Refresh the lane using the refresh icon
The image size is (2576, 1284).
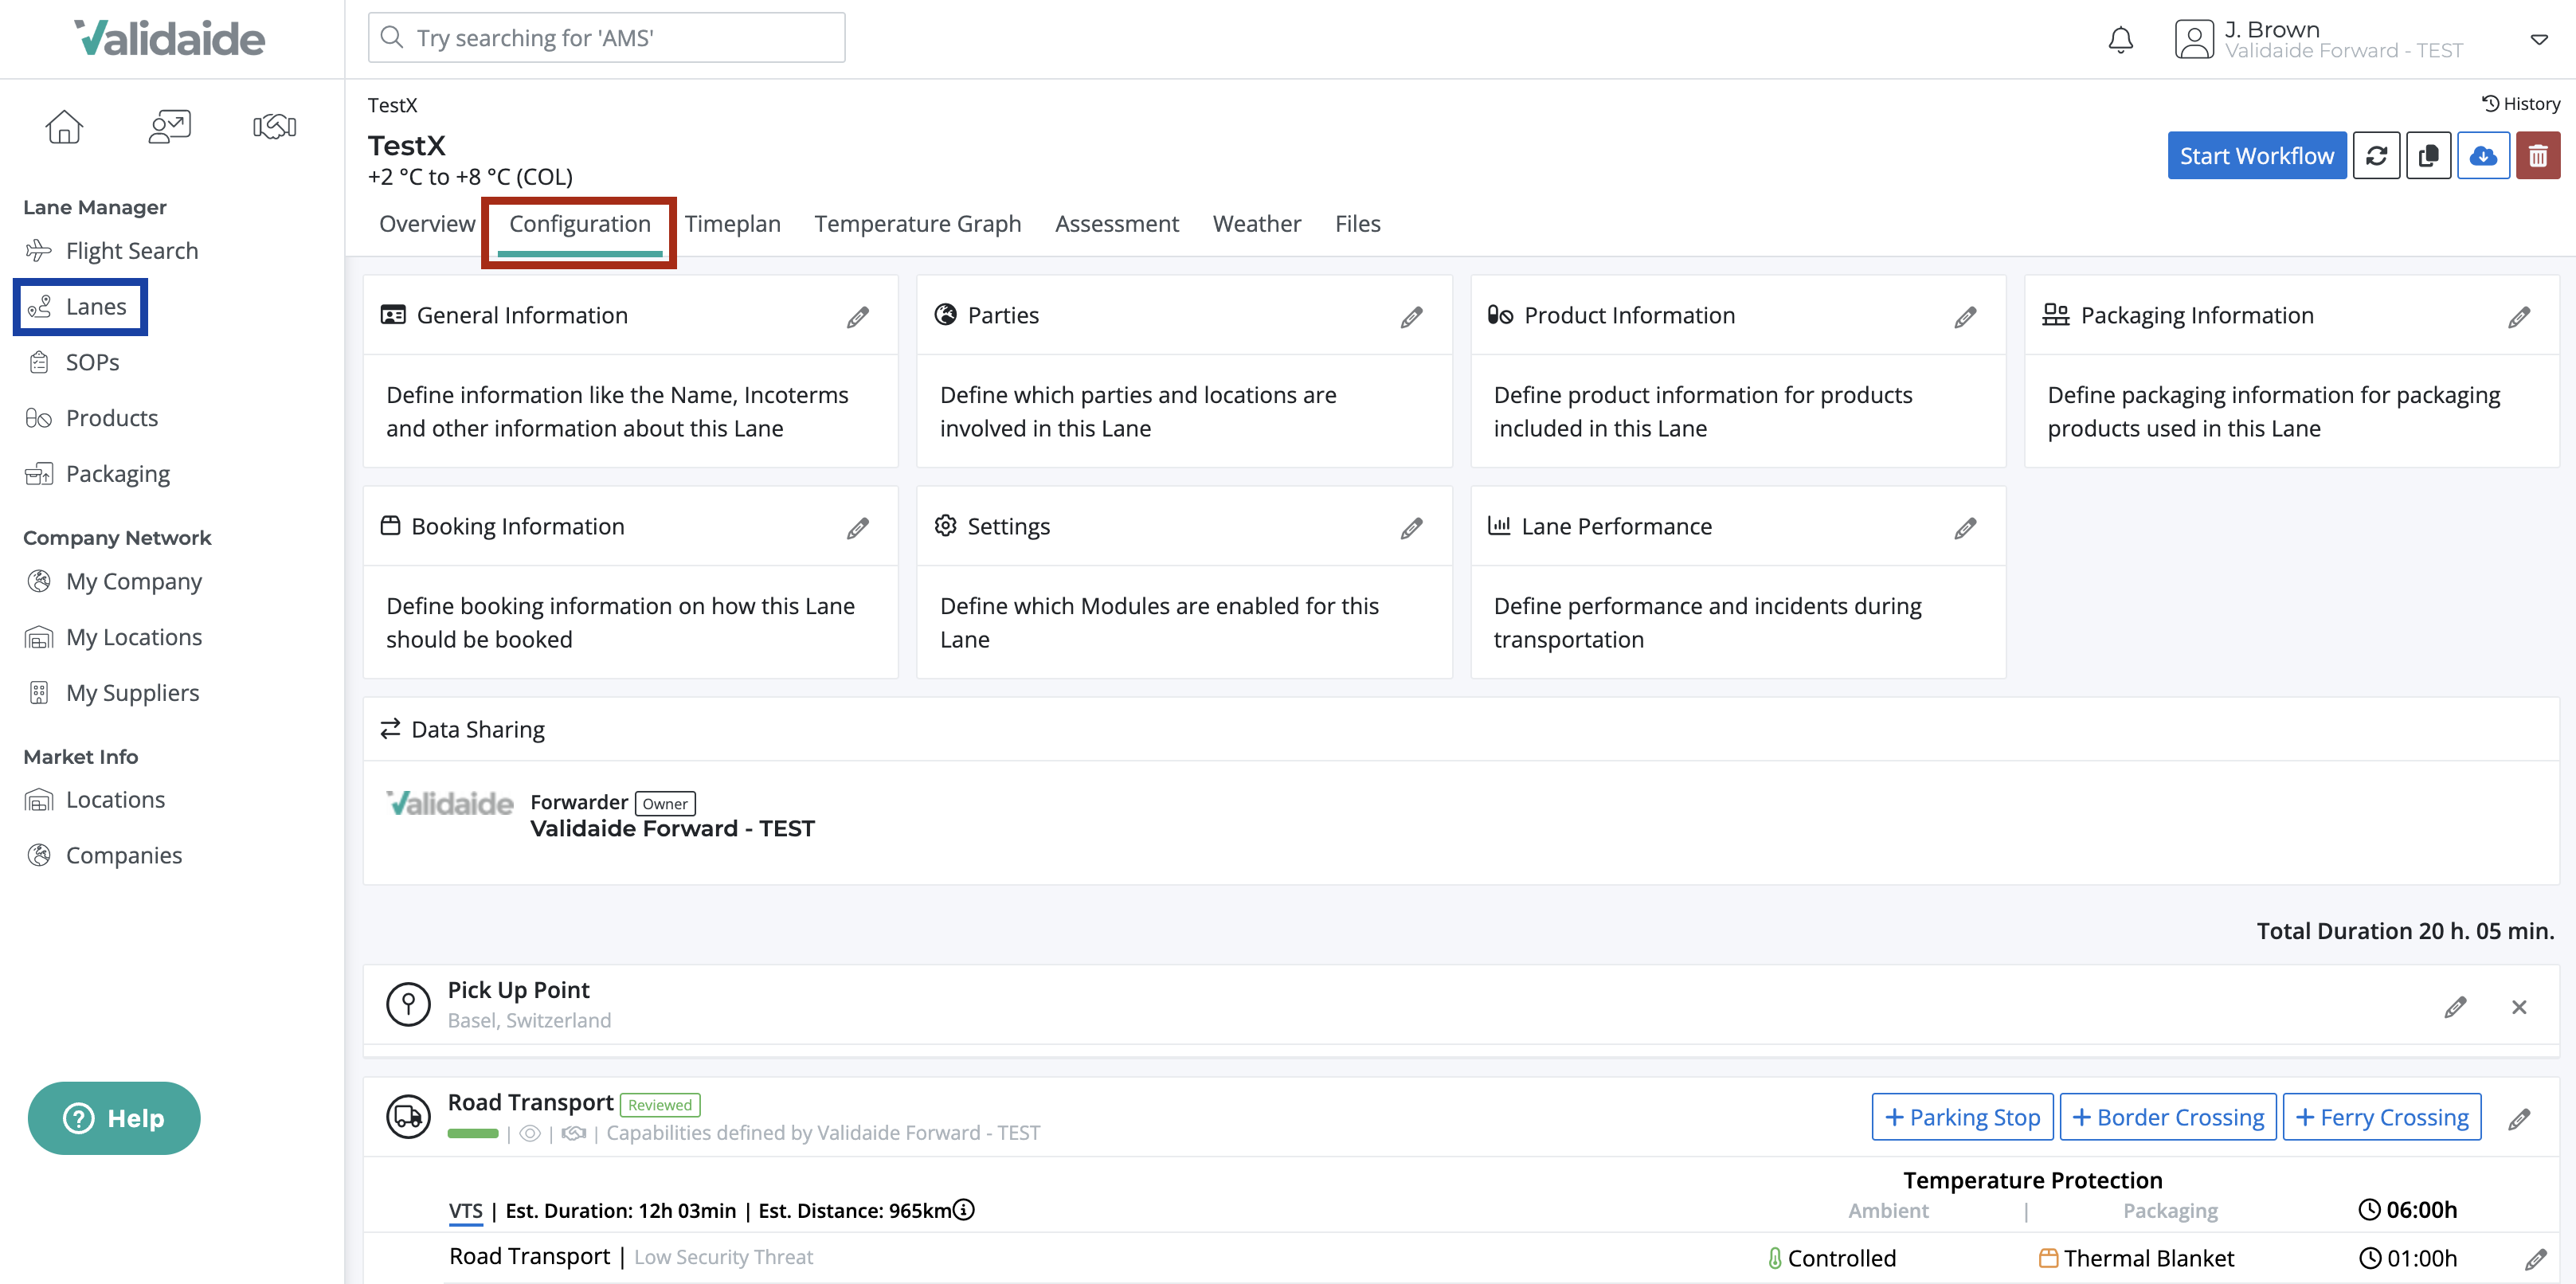2378,155
